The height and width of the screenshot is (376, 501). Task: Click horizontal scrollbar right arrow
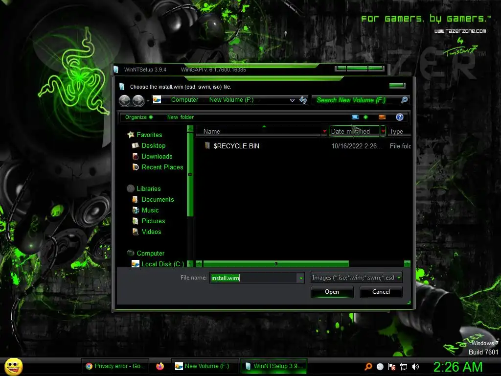pyautogui.click(x=407, y=264)
